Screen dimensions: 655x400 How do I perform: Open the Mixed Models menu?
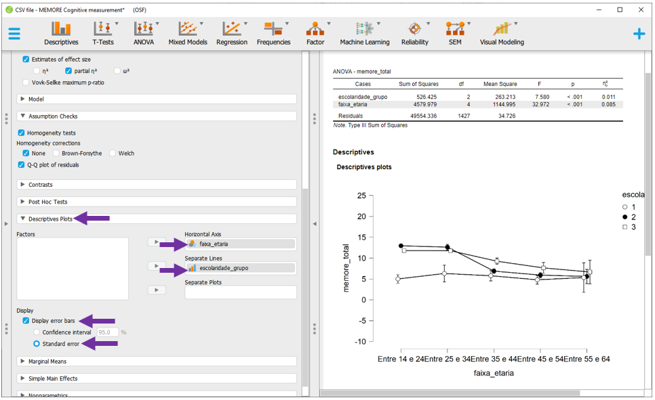pyautogui.click(x=186, y=33)
